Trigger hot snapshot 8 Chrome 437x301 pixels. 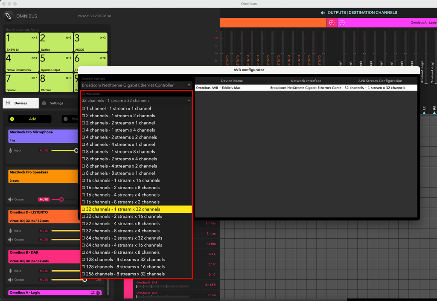(x=56, y=83)
